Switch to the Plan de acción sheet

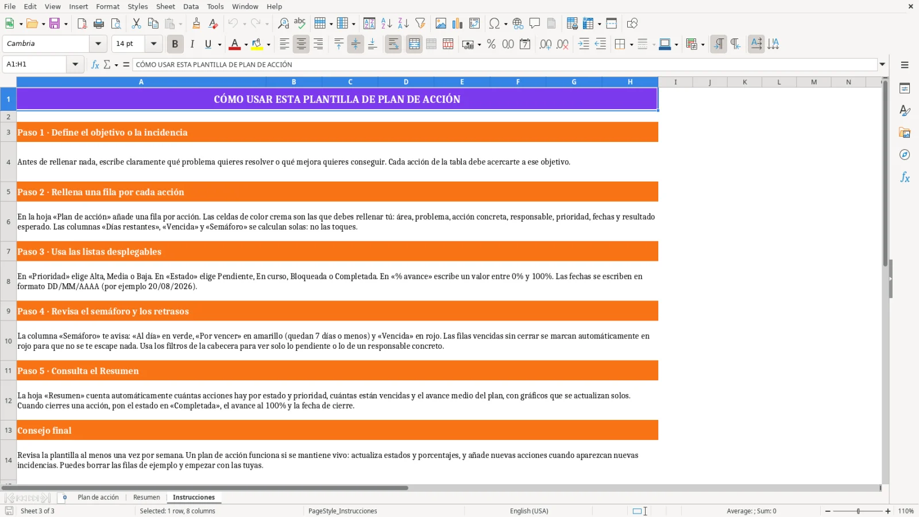[x=98, y=497]
